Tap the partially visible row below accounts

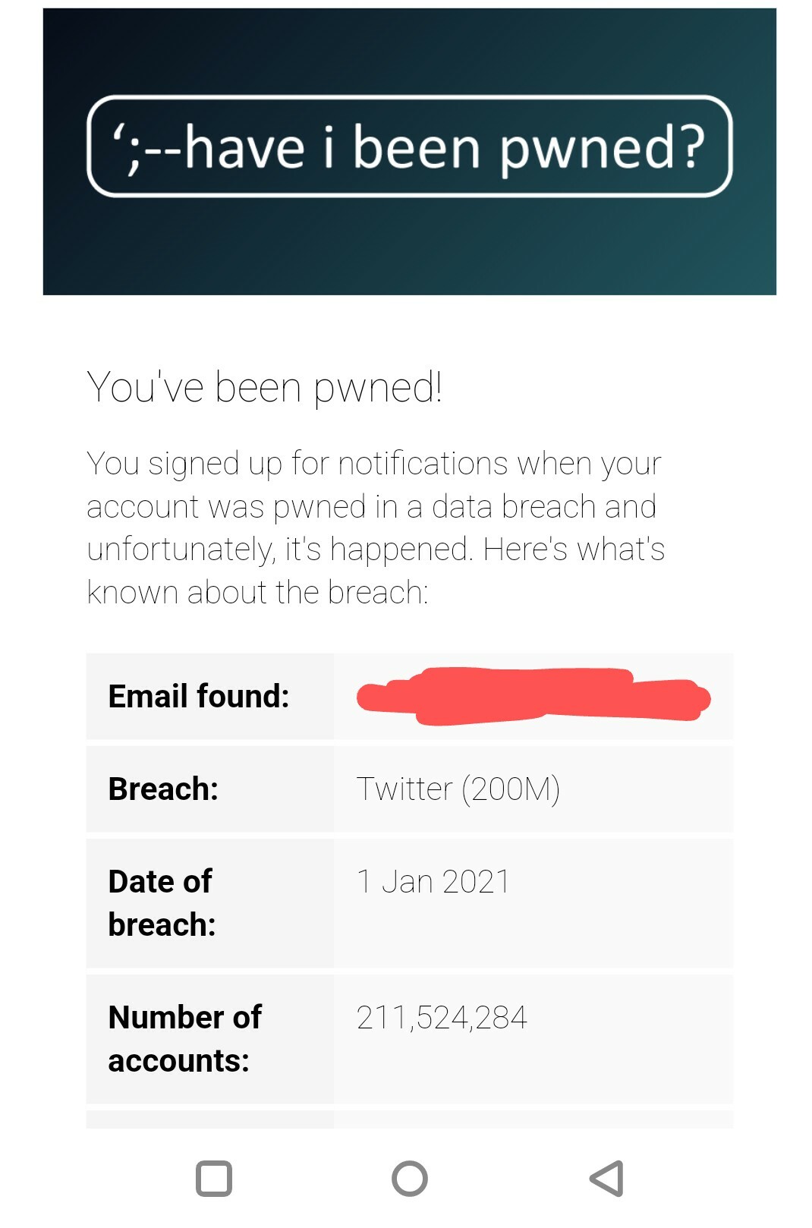click(x=410, y=1120)
